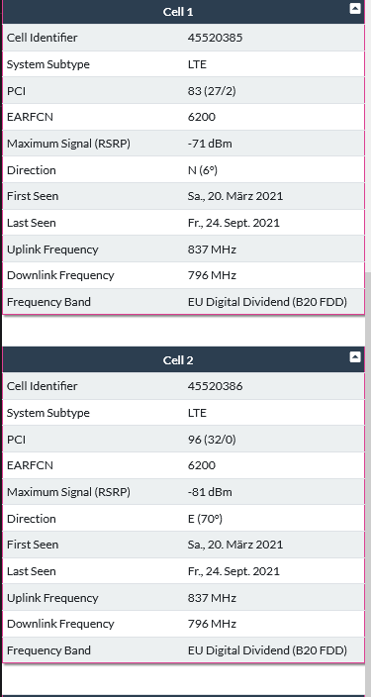Viewport: 371px width, 697px height.
Task: Click the Cell 1 header title
Action: pos(178,12)
